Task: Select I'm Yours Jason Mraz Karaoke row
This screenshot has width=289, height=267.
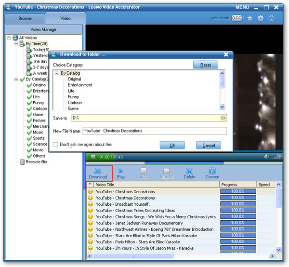Action: (144, 248)
